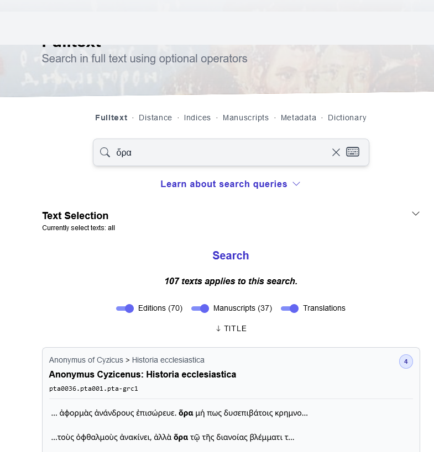This screenshot has width=434, height=452.
Task: Open the virtual keyboard icon
Action: tap(353, 152)
